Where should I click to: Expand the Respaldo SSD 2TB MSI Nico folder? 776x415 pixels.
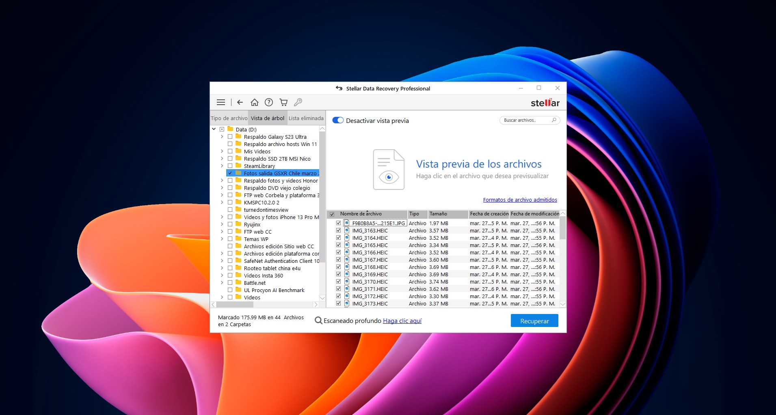(222, 159)
